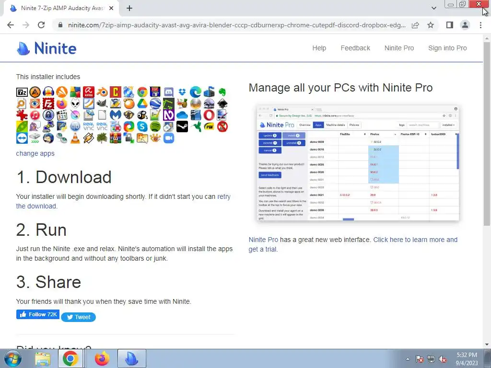Open the Chrome profile menu
This screenshot has height=368, width=491.
tap(465, 25)
